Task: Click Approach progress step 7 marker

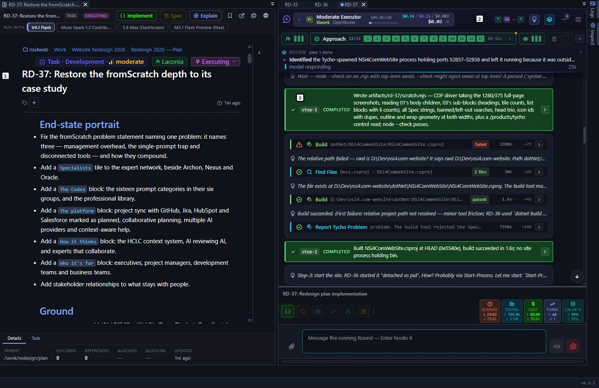Action: [x=424, y=39]
